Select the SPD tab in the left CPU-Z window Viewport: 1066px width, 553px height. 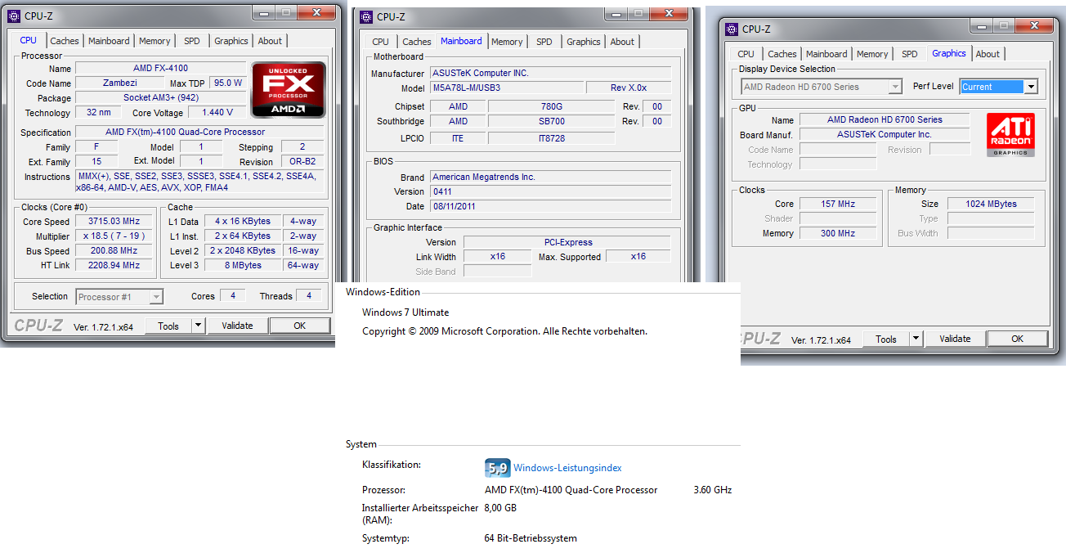tap(191, 41)
